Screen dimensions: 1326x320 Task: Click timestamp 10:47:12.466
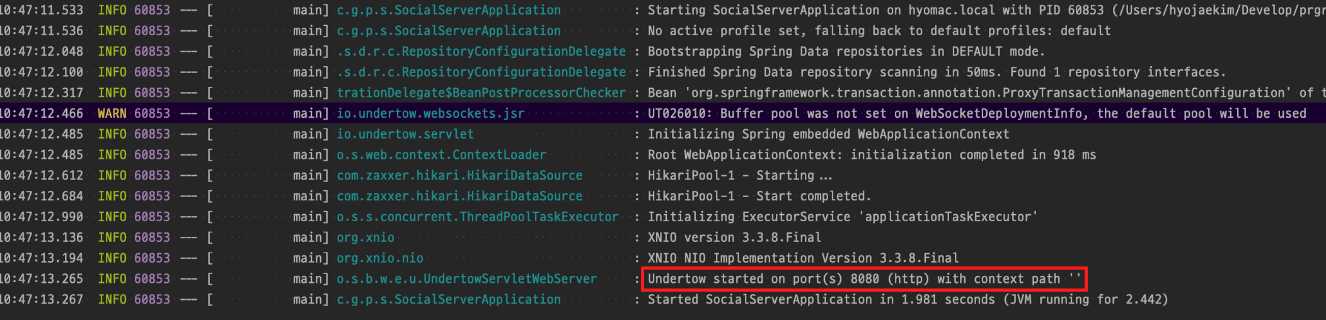point(42,113)
